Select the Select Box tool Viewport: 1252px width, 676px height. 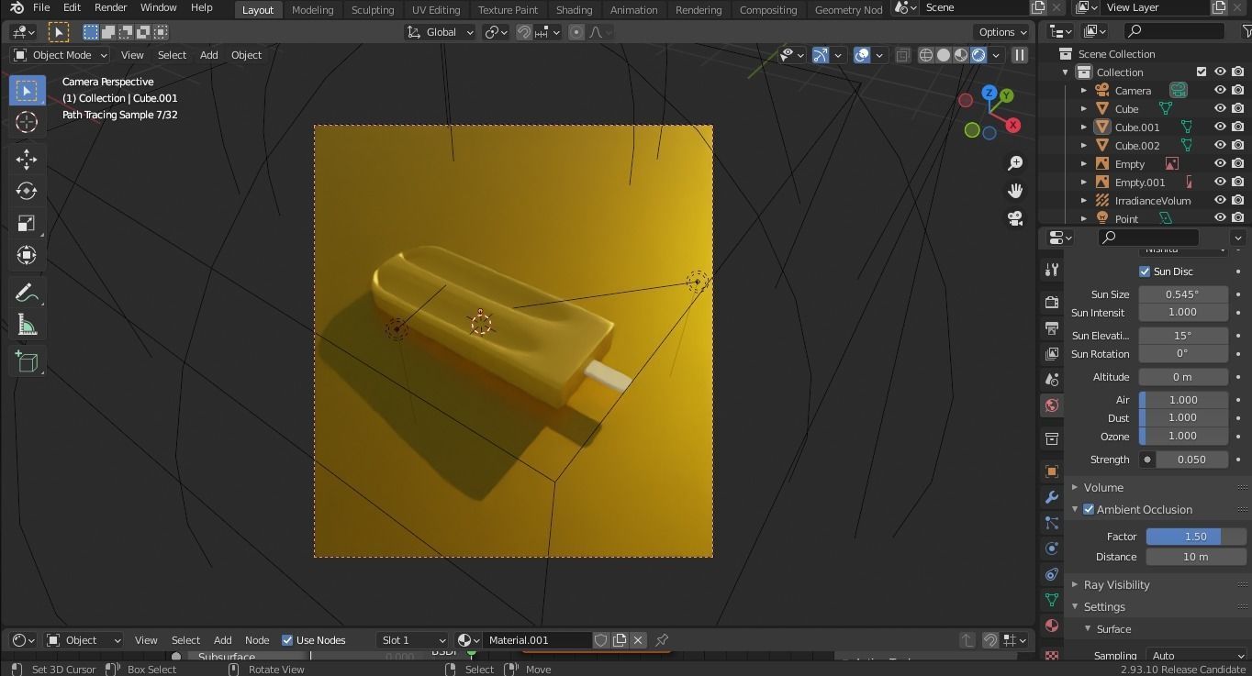click(27, 91)
